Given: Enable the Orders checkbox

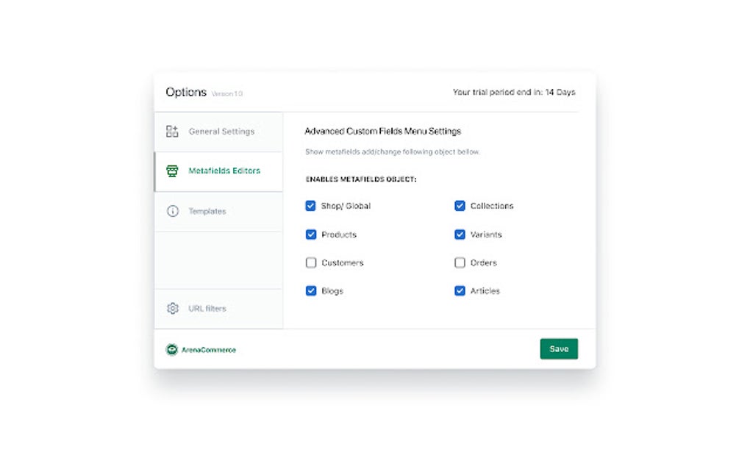Looking at the screenshot, I should (460, 262).
